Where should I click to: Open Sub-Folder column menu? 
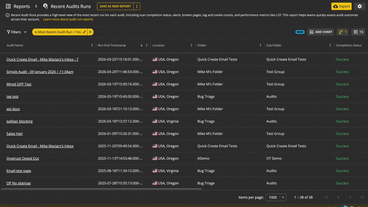point(330,45)
